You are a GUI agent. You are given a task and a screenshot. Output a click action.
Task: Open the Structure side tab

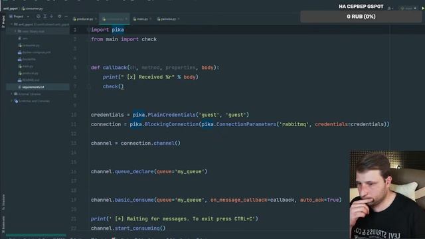[3, 202]
